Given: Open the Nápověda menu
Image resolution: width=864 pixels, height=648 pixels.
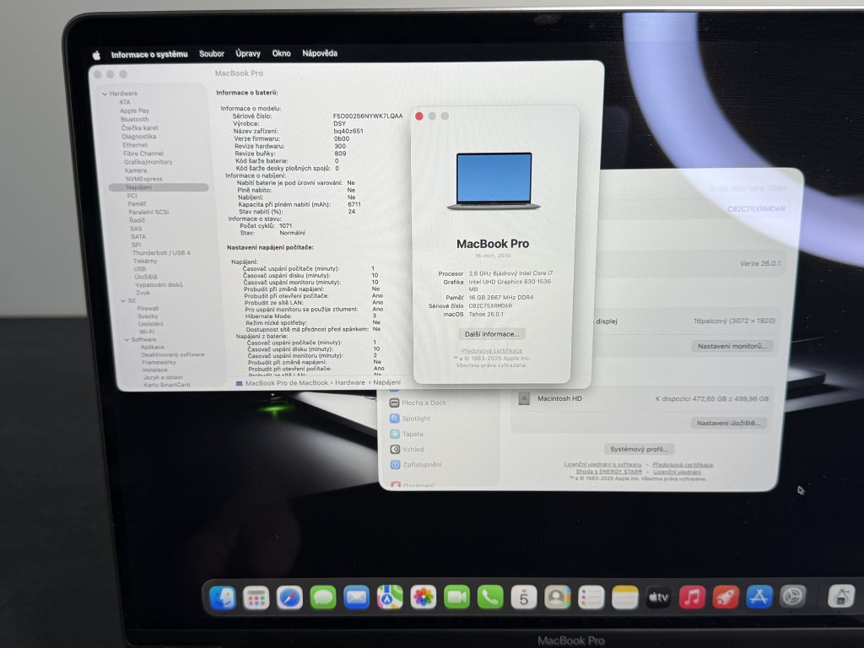Looking at the screenshot, I should (x=320, y=53).
